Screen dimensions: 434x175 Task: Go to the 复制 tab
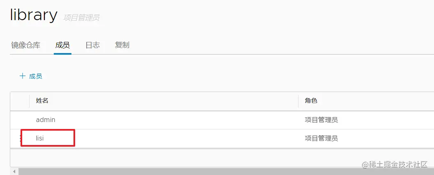tap(122, 45)
